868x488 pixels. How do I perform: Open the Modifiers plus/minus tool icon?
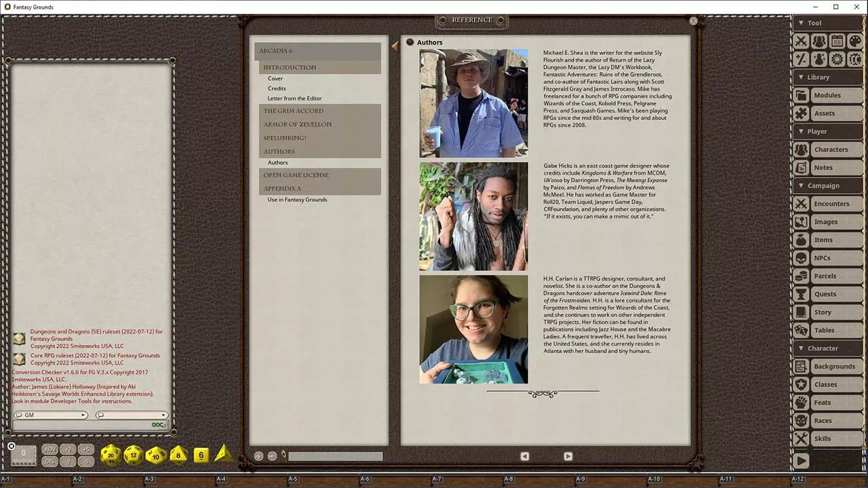pyautogui.click(x=802, y=59)
